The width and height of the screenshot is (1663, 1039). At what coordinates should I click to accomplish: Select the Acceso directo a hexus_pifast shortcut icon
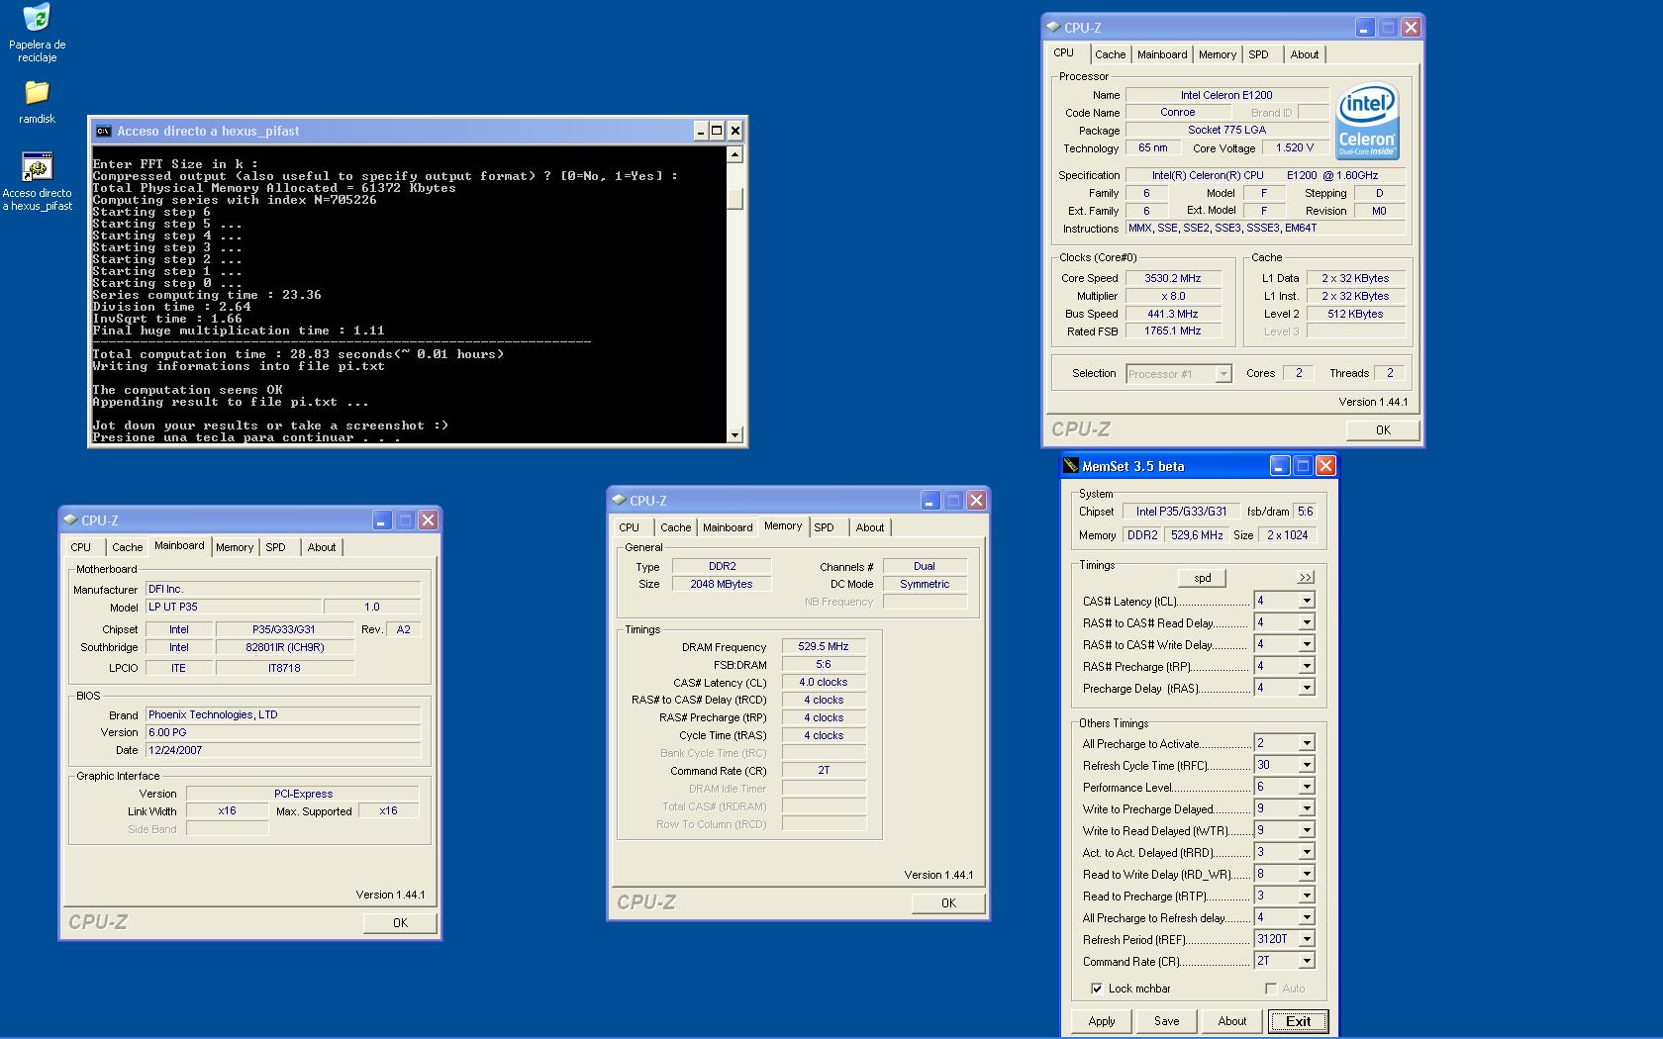37,181
